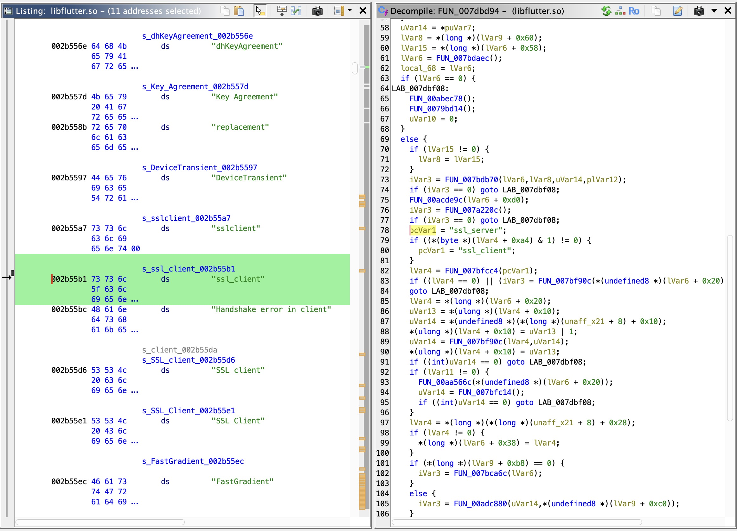
Task: Select the label s_dhKeyAgreement_002b556e
Action: [197, 36]
